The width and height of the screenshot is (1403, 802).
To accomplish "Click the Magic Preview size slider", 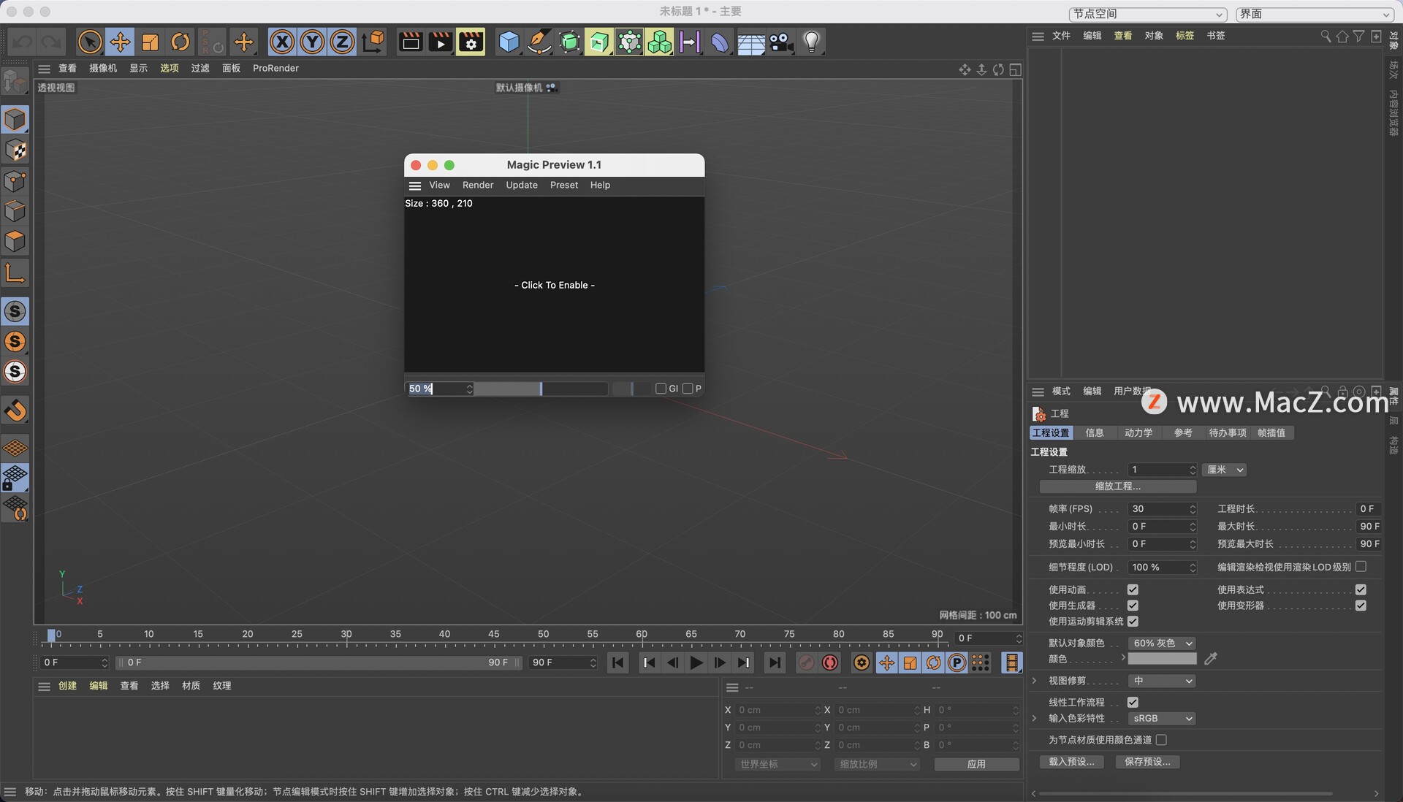I will (541, 389).
